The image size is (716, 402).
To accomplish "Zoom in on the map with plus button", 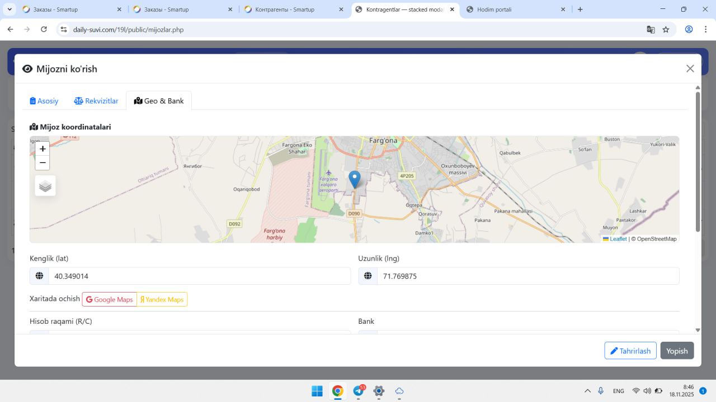I will point(43,149).
